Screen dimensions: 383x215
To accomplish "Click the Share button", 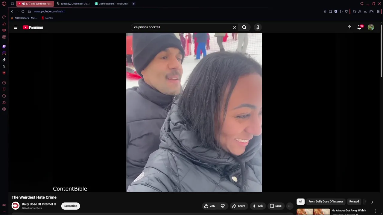I will point(238,206).
